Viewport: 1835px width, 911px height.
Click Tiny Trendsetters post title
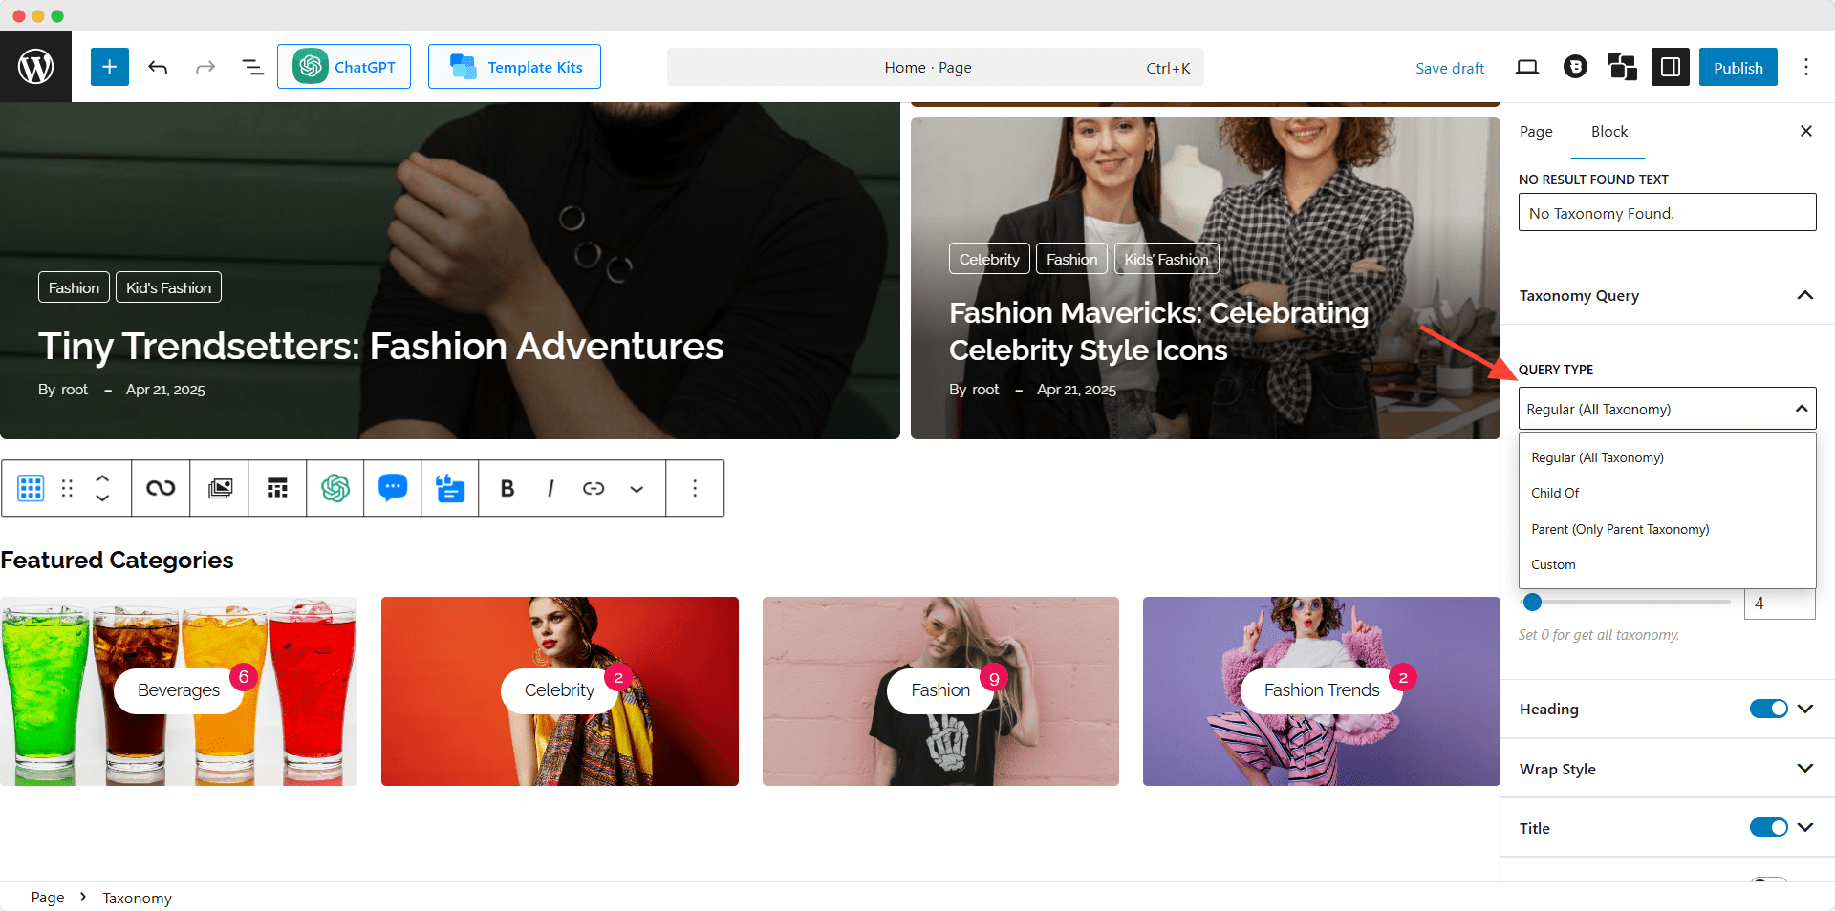(380, 346)
